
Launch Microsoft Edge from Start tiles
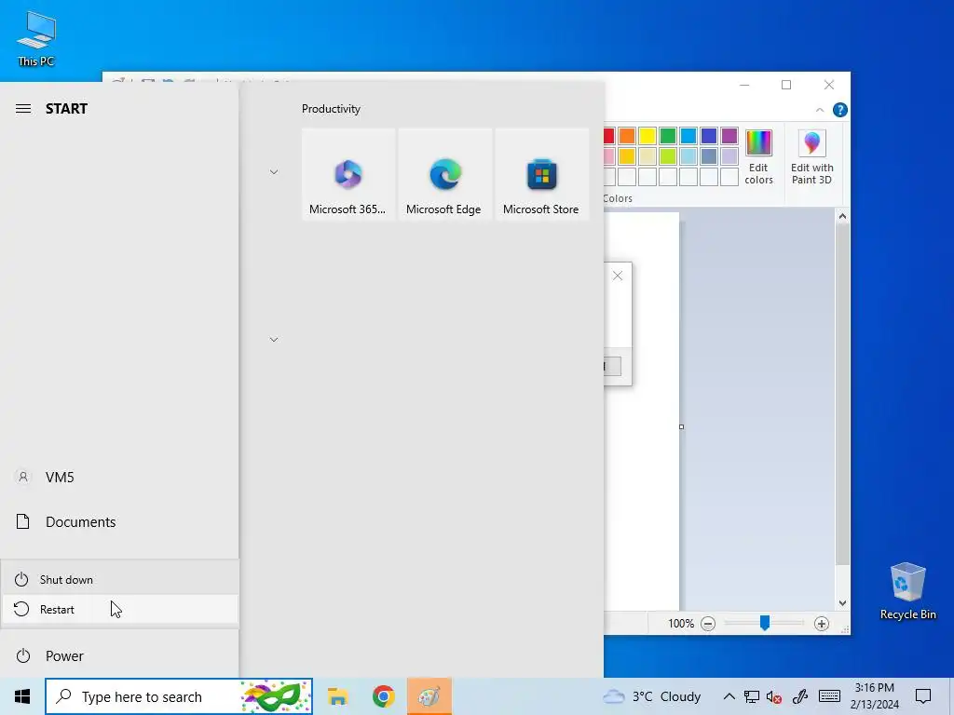pos(444,174)
